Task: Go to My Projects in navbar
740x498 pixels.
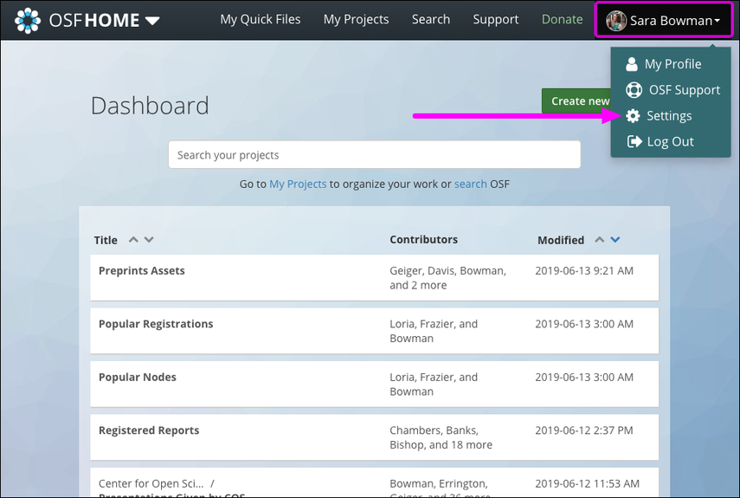Action: tap(356, 19)
